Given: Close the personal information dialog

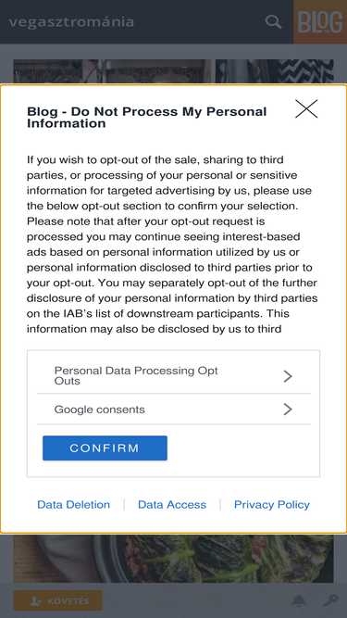Looking at the screenshot, I should 306,108.
